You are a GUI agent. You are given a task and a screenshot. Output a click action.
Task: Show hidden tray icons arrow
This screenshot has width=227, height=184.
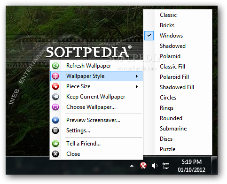132,166
